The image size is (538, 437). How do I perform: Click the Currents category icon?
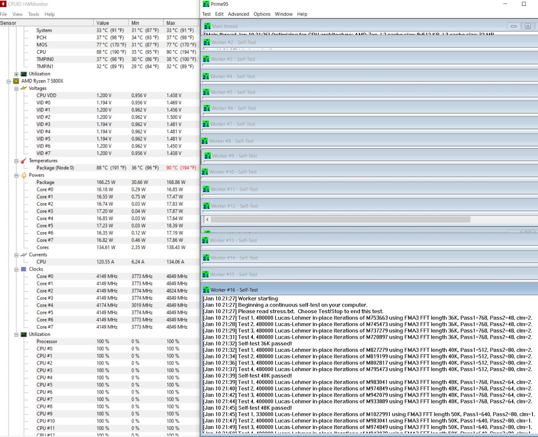pyautogui.click(x=24, y=255)
